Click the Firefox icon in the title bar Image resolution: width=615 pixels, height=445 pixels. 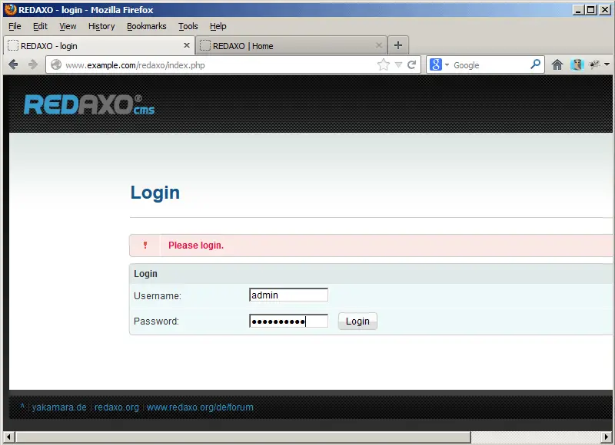[x=10, y=9]
